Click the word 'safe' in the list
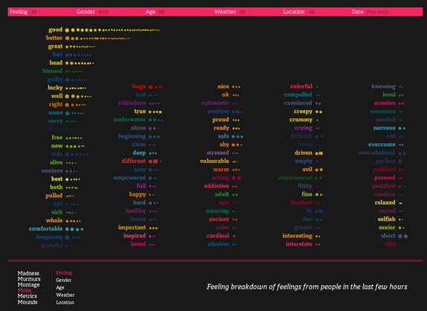The image size is (427, 311). click(x=224, y=136)
